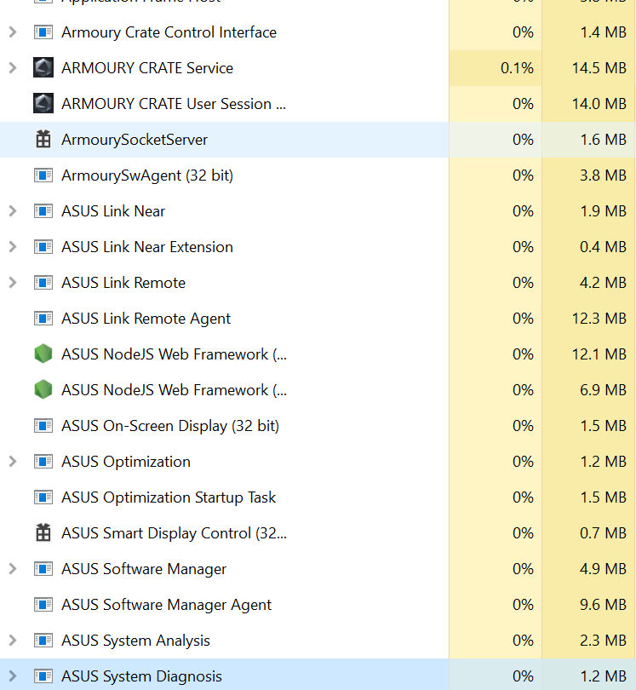Click the 14.0 MB memory value
This screenshot has width=636, height=690.
coord(599,104)
